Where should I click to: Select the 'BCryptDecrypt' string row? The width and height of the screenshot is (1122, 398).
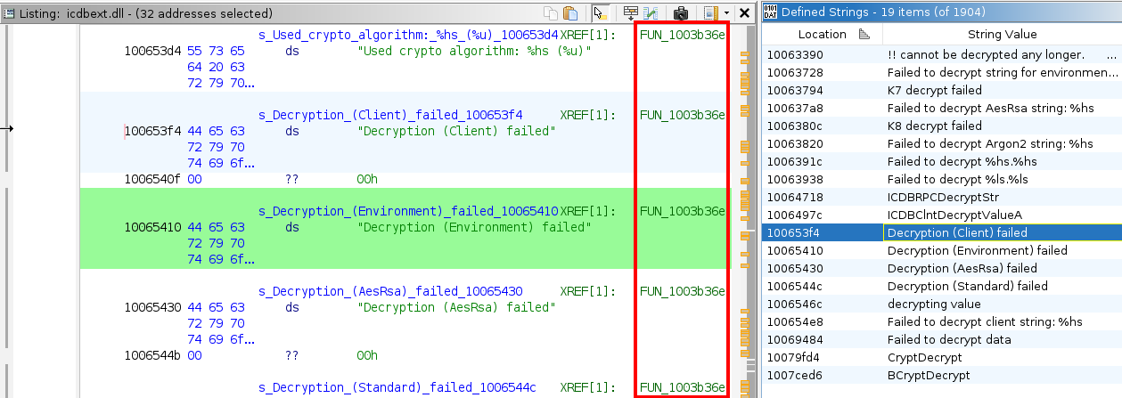click(x=941, y=375)
